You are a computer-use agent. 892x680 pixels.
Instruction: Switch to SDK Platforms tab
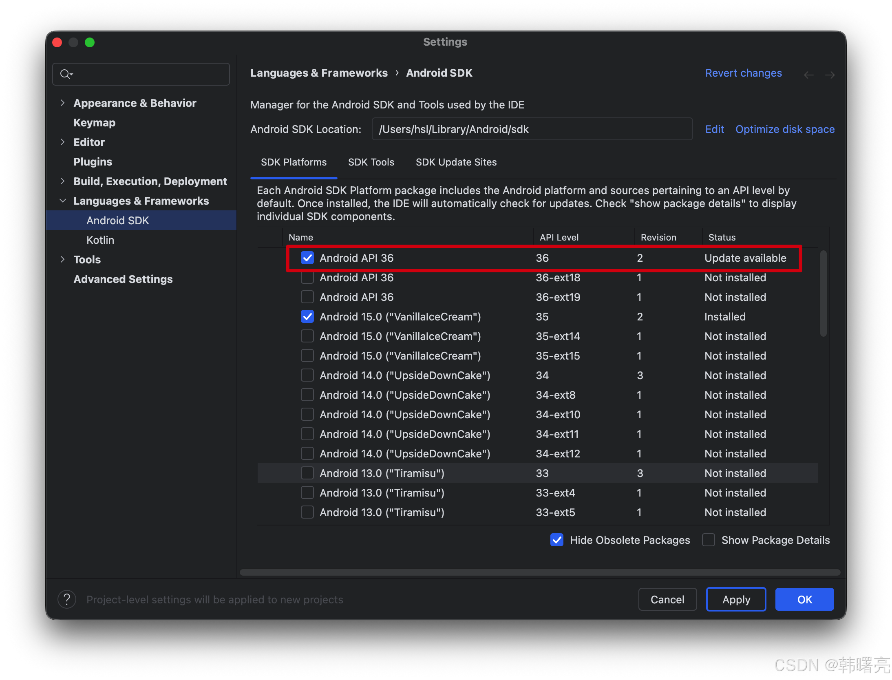point(294,162)
